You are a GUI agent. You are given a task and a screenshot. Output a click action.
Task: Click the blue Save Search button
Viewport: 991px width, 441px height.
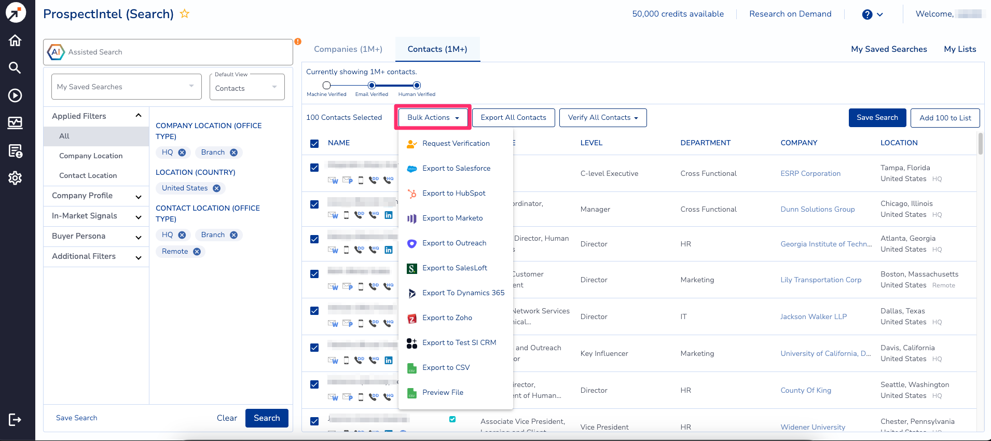(x=877, y=118)
